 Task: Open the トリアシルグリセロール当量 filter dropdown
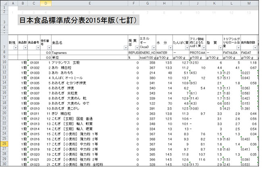238,48
